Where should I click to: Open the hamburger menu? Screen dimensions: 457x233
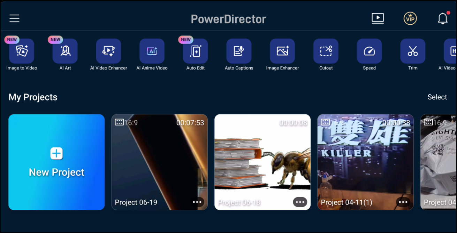pyautogui.click(x=14, y=18)
